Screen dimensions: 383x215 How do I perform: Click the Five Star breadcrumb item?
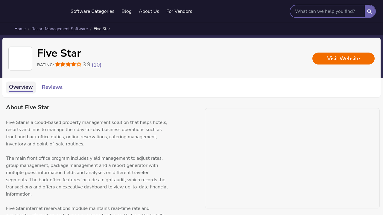tap(102, 29)
